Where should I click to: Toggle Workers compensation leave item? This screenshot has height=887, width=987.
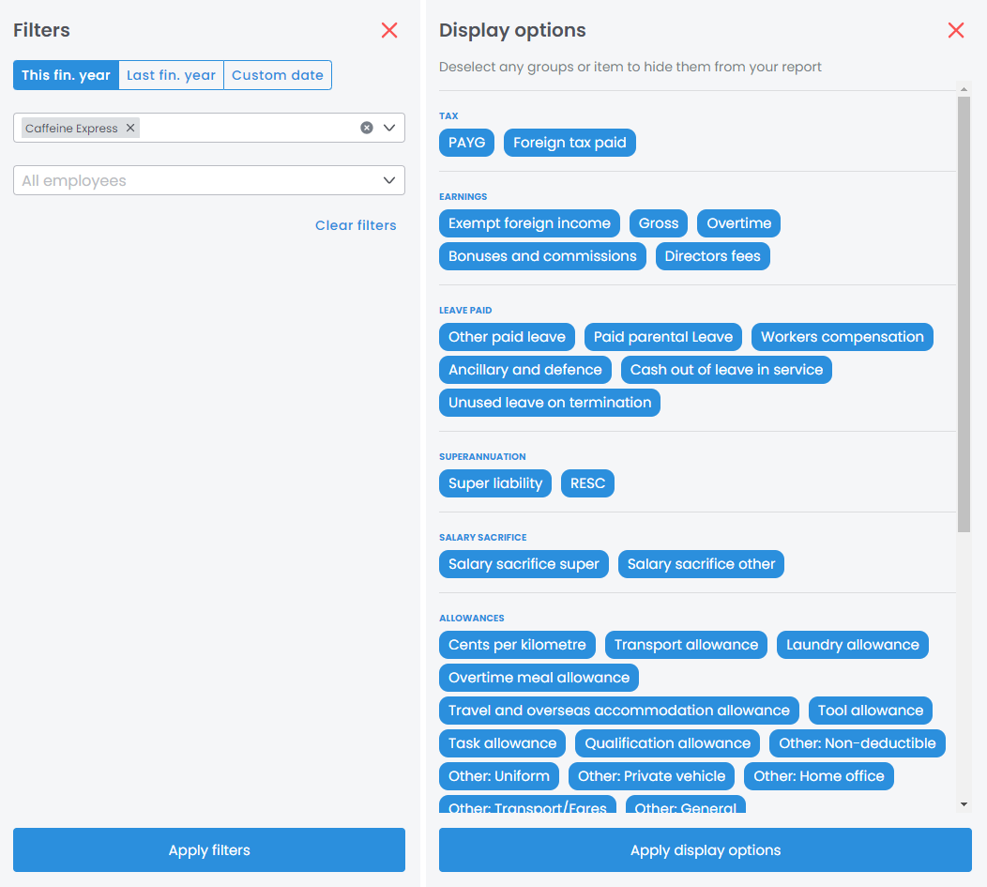pyautogui.click(x=842, y=337)
